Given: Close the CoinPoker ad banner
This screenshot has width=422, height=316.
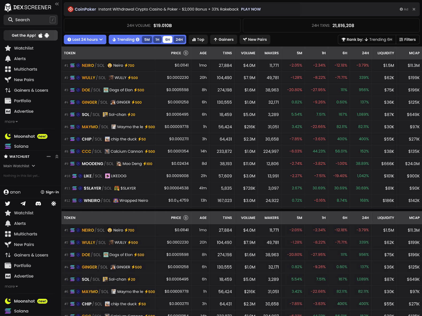Looking at the screenshot, I should click(x=414, y=9).
